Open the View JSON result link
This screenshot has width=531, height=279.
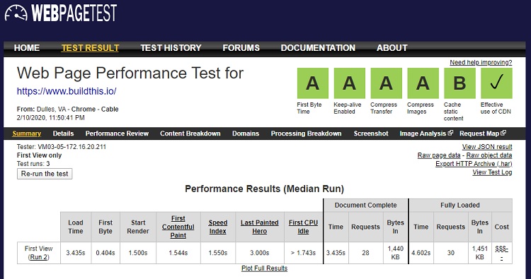point(487,147)
